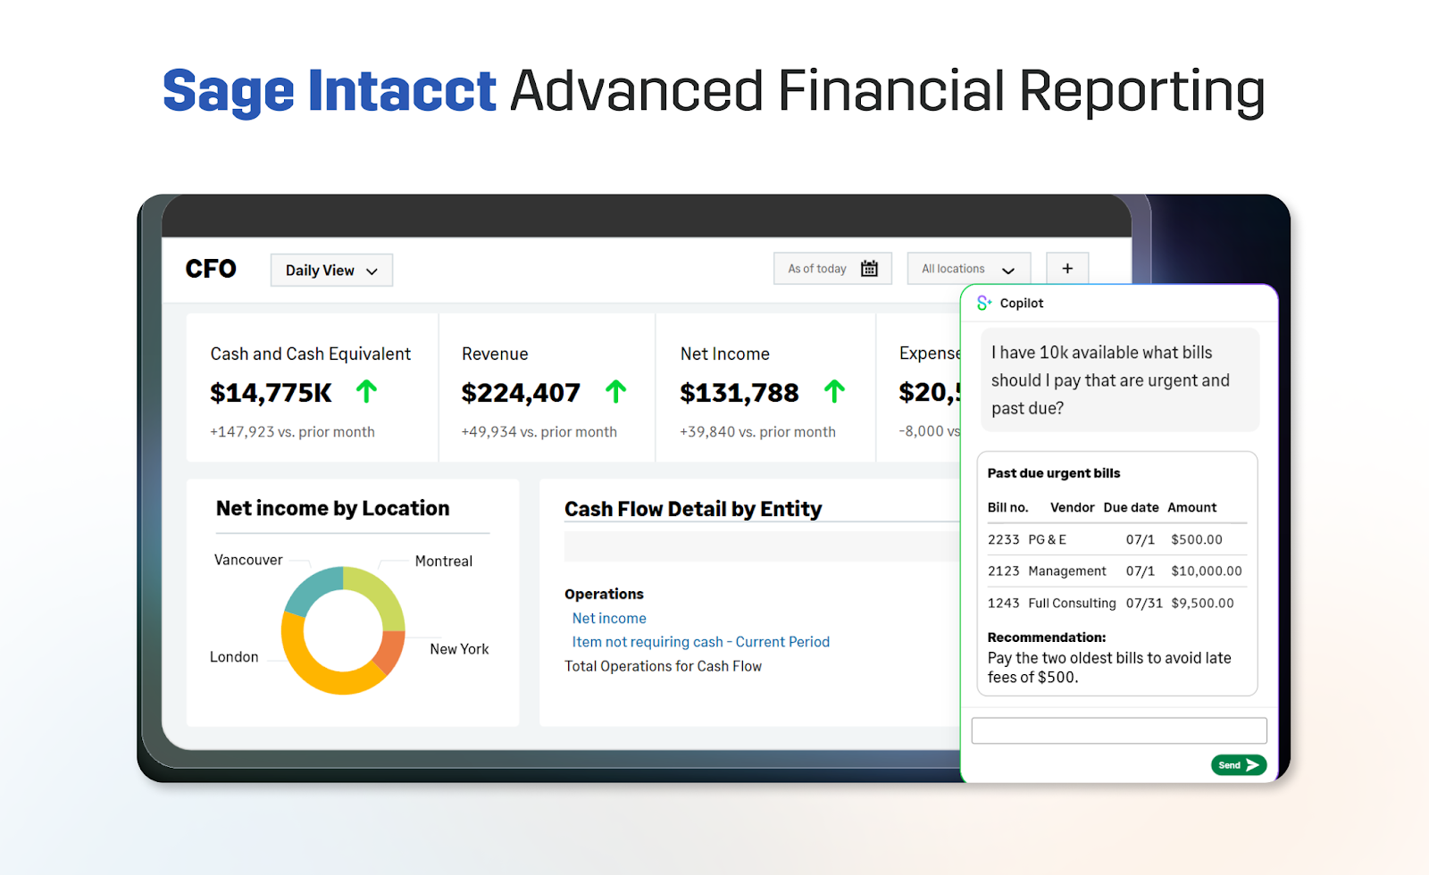Click the Copilot message input field

click(1119, 730)
